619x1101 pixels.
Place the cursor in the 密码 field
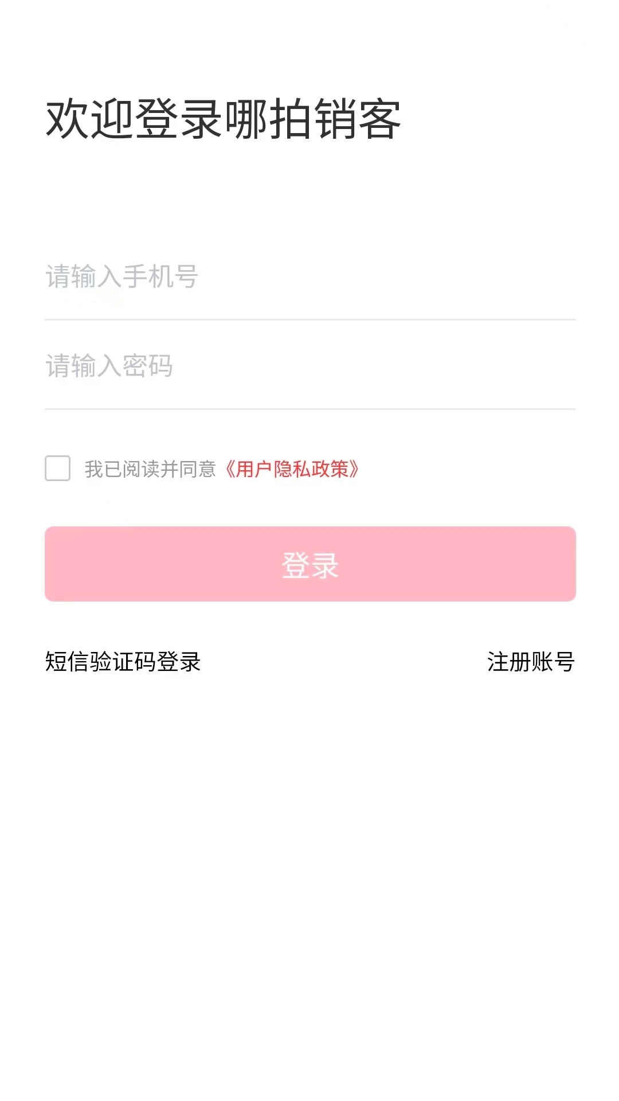[x=309, y=366]
